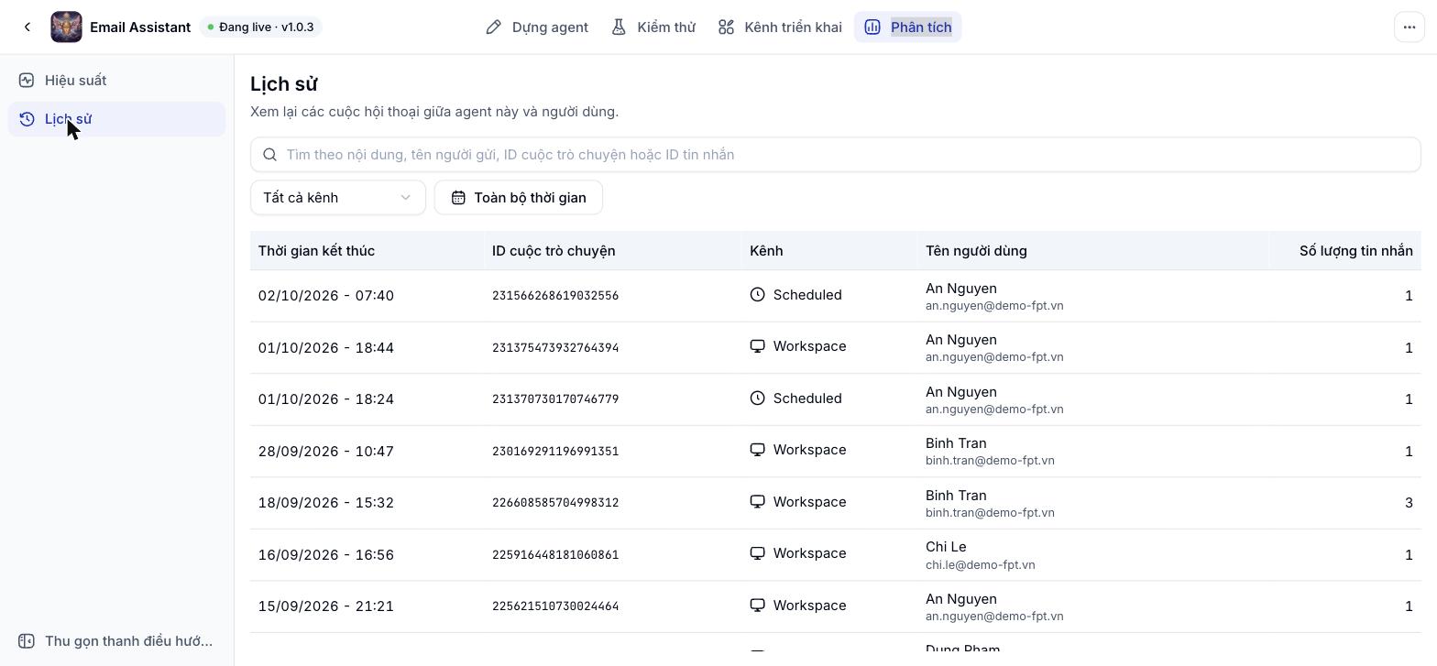Click the Kênh triển khai grid icon
This screenshot has width=1437, height=666.
[x=727, y=27]
